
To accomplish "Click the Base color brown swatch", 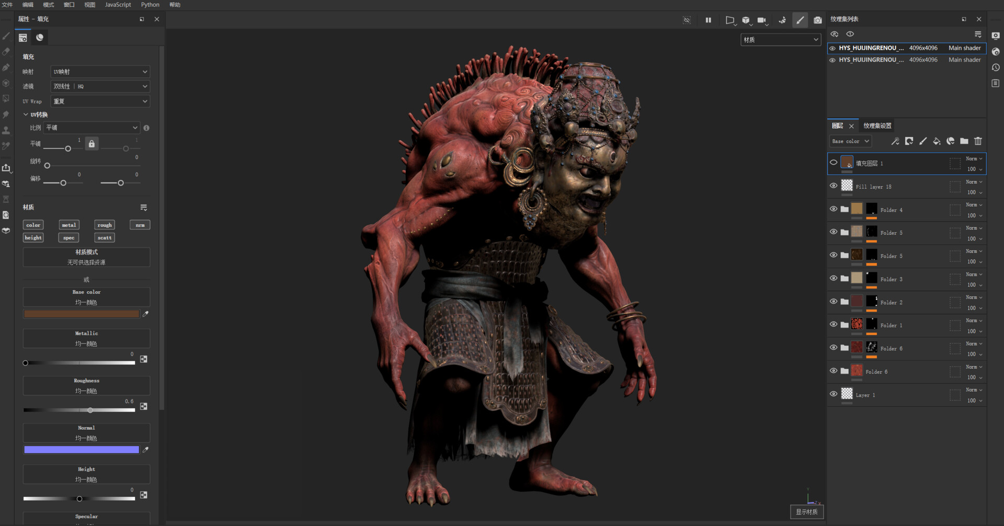I will click(x=82, y=314).
